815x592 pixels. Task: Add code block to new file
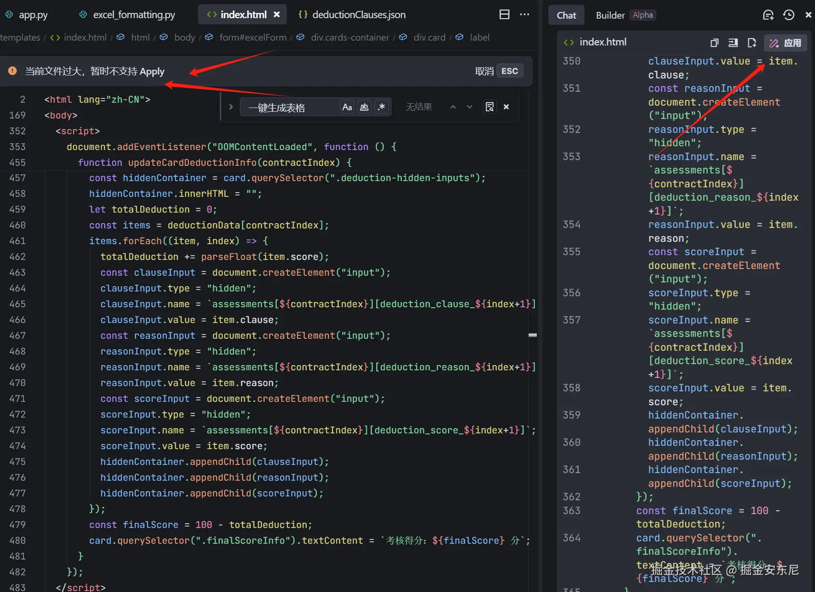tap(751, 43)
